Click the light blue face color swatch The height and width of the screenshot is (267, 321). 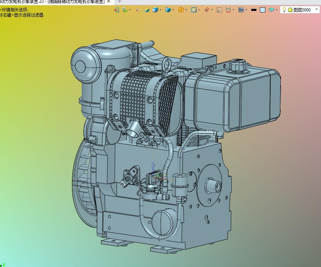coord(263,10)
